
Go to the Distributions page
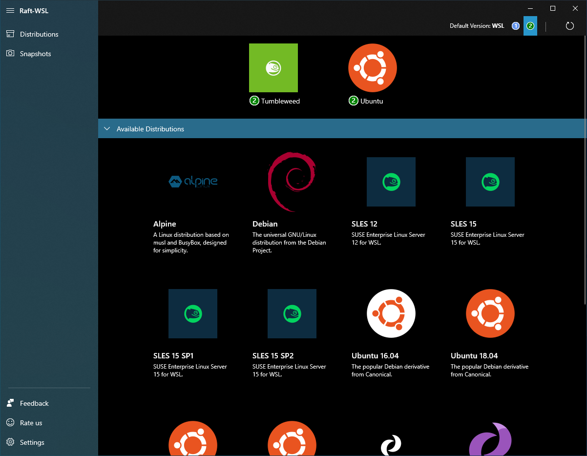pyautogui.click(x=49, y=34)
